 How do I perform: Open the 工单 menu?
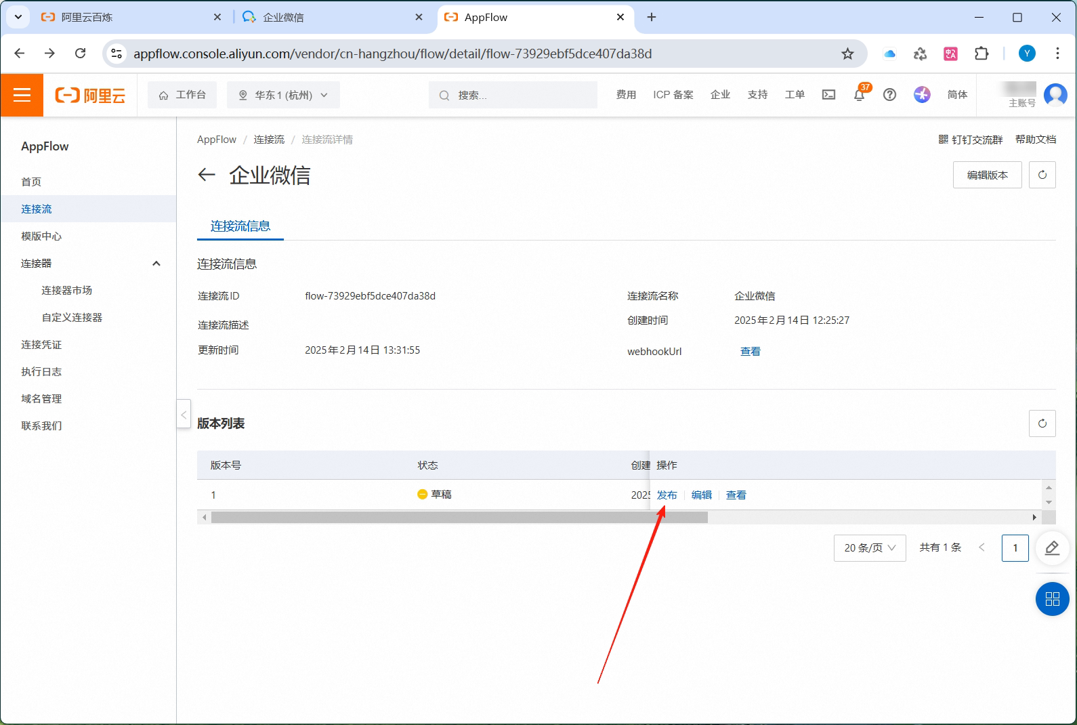(x=795, y=95)
